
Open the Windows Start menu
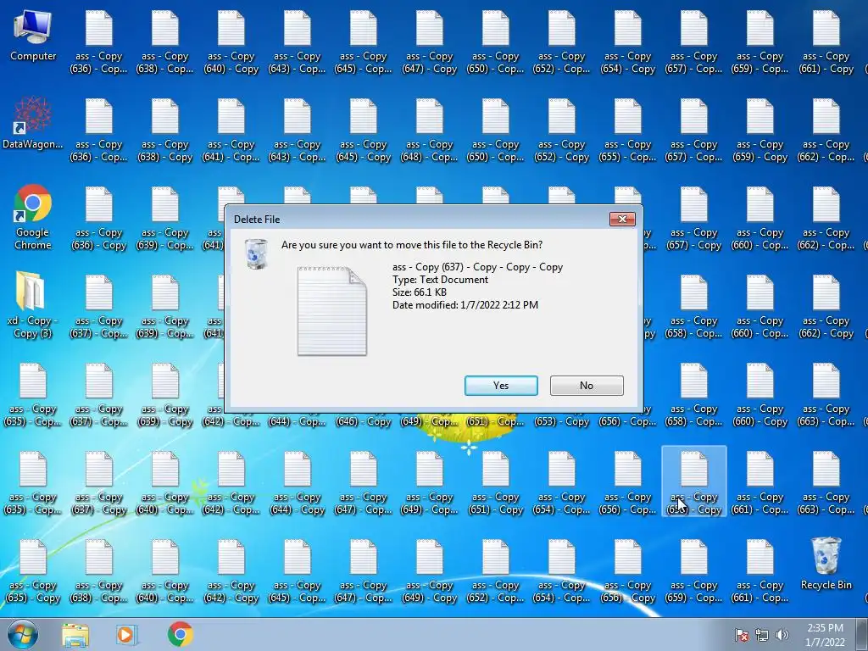pyautogui.click(x=23, y=634)
